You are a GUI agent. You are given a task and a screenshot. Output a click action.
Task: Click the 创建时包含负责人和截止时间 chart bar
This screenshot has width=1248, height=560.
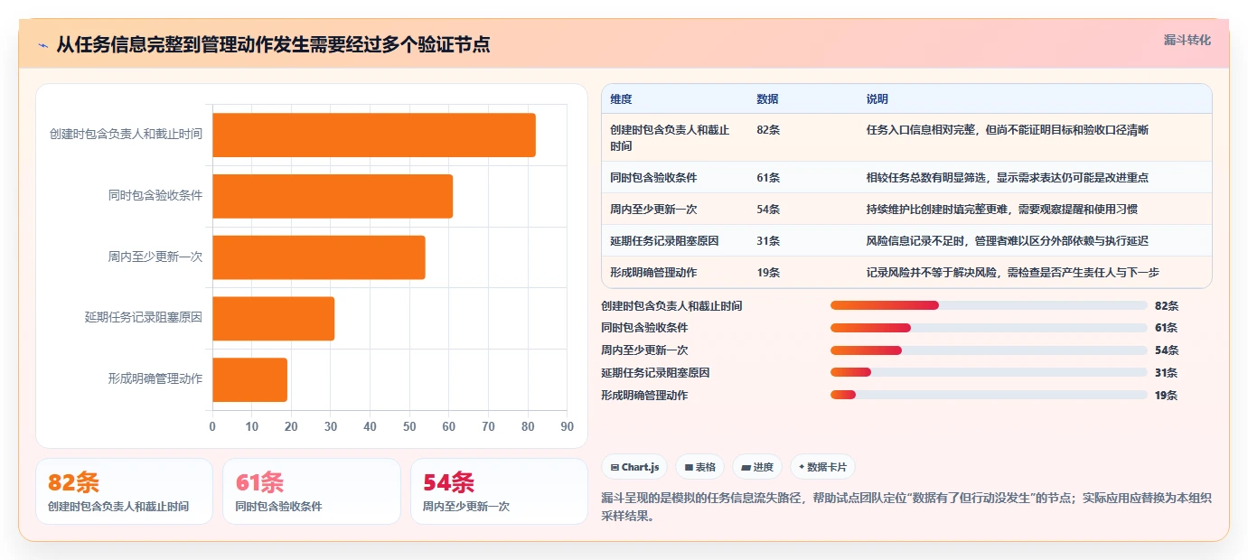[x=374, y=135]
